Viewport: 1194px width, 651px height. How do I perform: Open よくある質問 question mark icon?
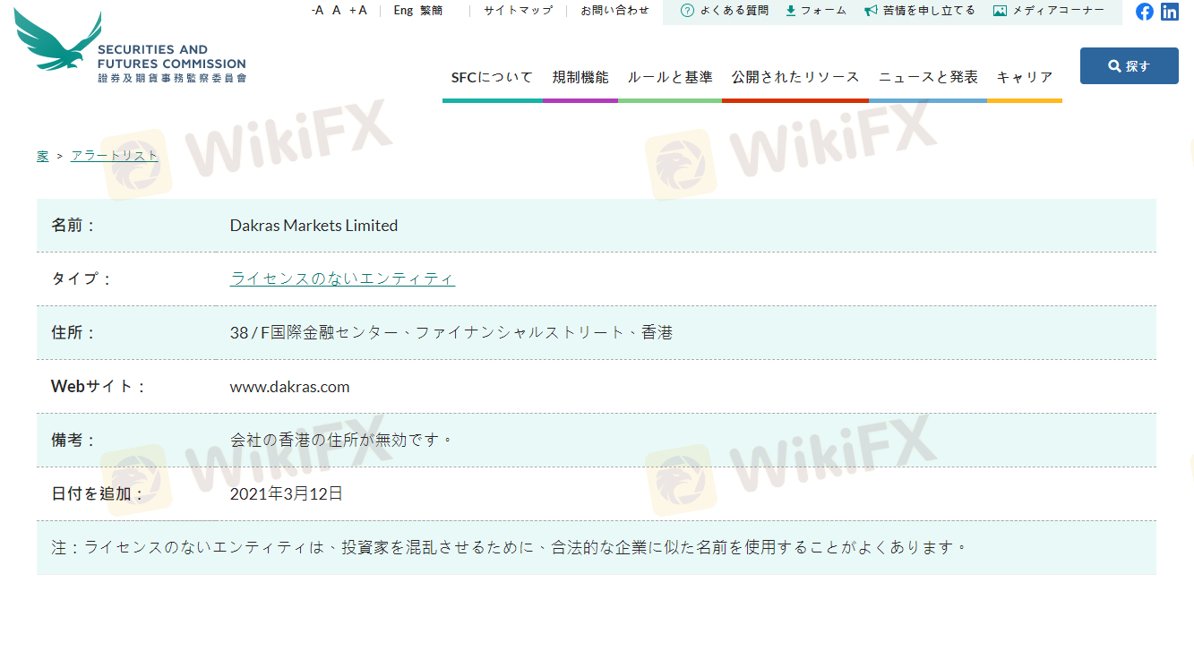pyautogui.click(x=687, y=11)
